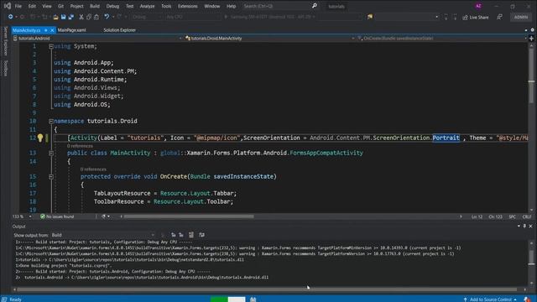Click the Copy icon in toolbar
Viewport: 537px width, 302px height.
point(89,17)
